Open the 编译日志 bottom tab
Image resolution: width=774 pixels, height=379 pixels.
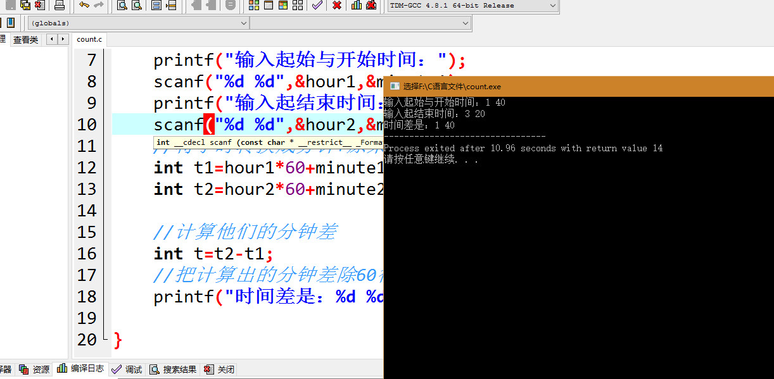81,369
